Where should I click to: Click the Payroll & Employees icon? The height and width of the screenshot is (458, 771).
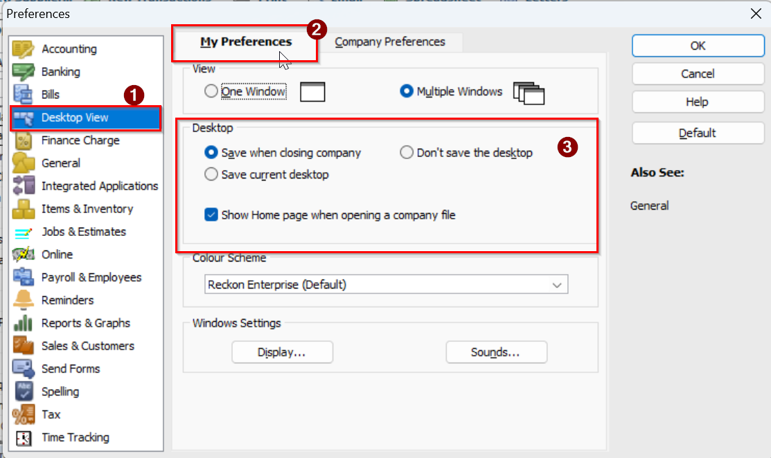[23, 277]
